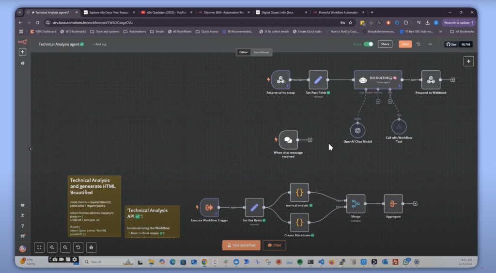Screen dimensions: 496x273
Task: Select the Editor tab
Action: click(244, 52)
